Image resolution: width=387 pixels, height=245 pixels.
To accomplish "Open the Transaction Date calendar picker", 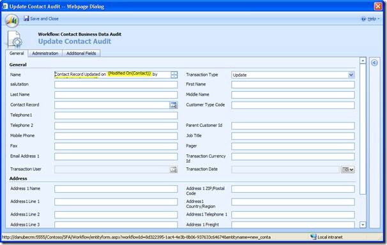I will pos(347,170).
